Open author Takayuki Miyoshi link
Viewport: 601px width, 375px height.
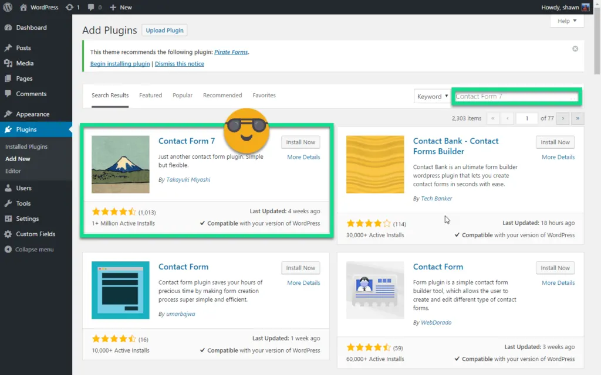tap(188, 179)
